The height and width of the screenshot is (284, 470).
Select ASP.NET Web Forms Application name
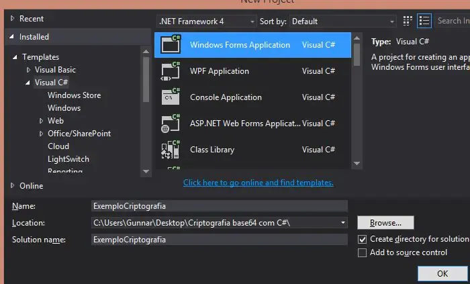click(x=245, y=124)
